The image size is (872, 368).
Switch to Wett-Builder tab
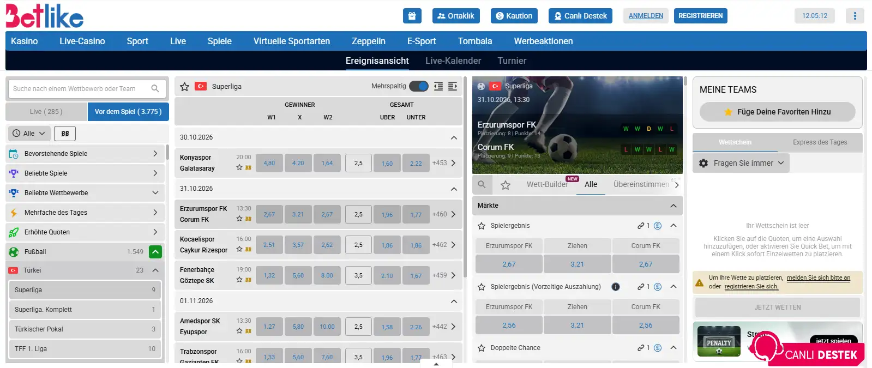547,185
